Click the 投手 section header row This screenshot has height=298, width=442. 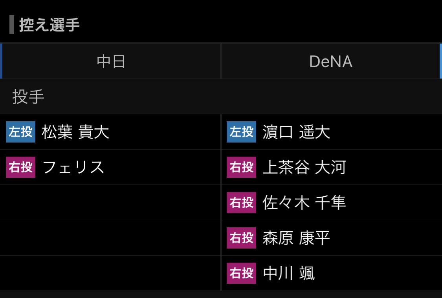[x=221, y=97]
